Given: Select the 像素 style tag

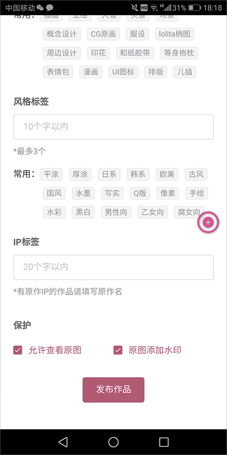Looking at the screenshot, I should pyautogui.click(x=167, y=193).
